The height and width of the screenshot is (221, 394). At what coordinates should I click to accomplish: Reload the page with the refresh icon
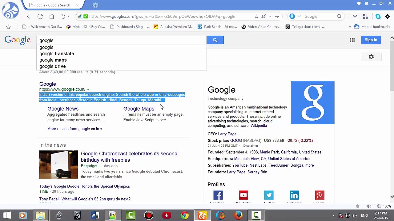(x=40, y=17)
